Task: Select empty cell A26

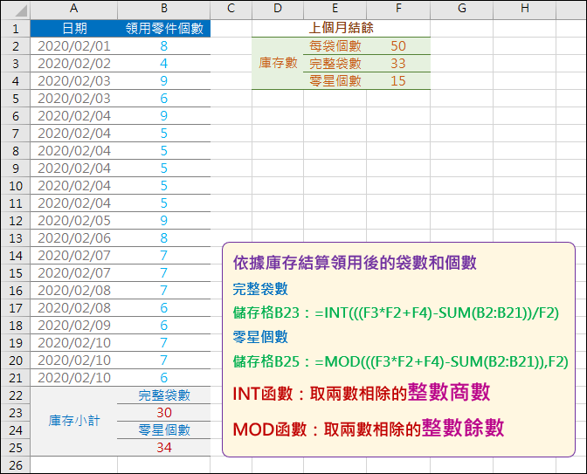Action: [73, 465]
